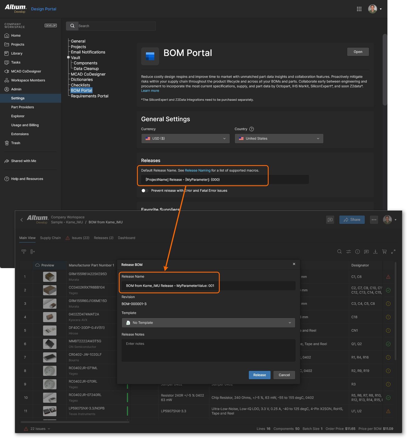Switch to the Releases (2) tab
The image size is (407, 438).
tap(104, 238)
